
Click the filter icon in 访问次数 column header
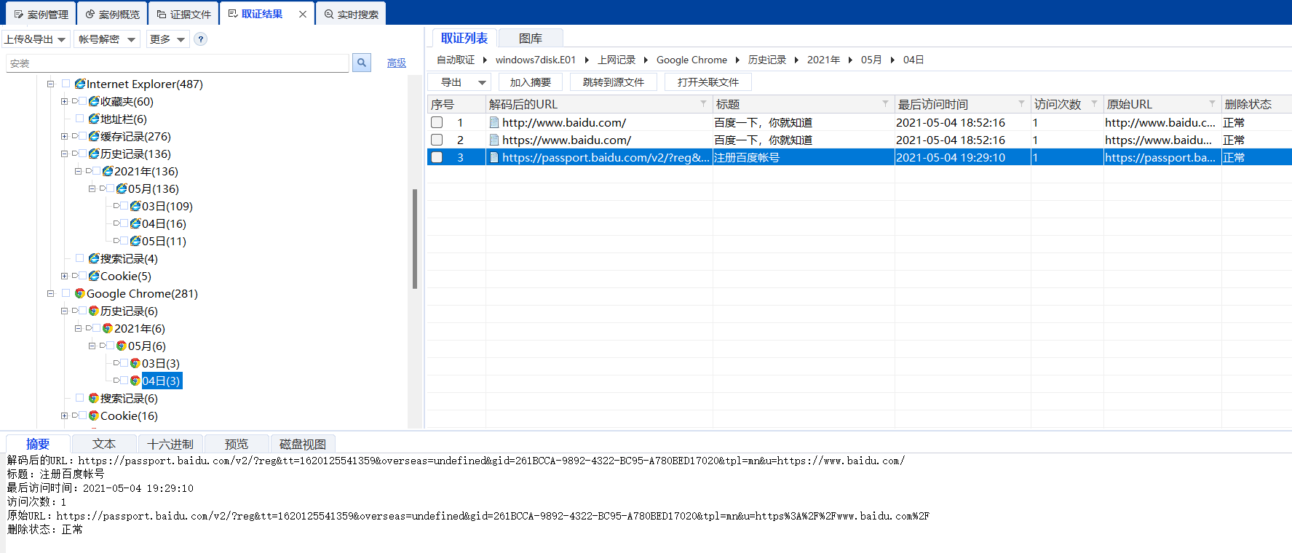[x=1095, y=103]
